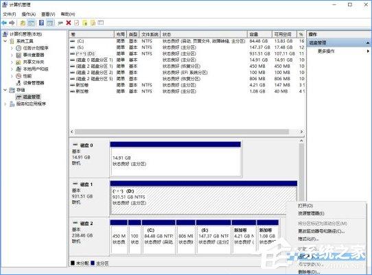The width and height of the screenshot is (372, 275).
Task: Click the up arrow of disk view scrollbar
Action: click(301, 141)
